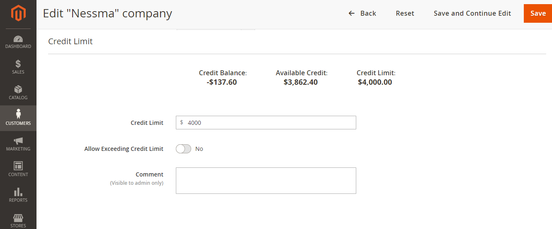Open the Reports bar chart icon
Image resolution: width=552 pixels, height=229 pixels.
click(x=18, y=192)
